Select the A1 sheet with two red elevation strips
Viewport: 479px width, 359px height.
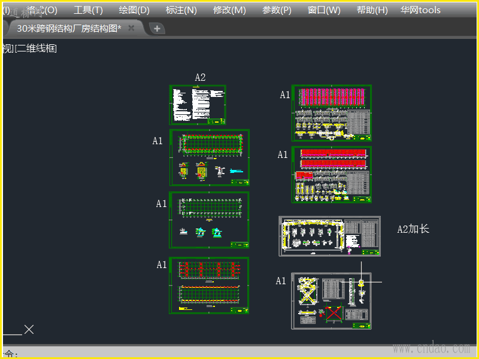click(x=332, y=174)
